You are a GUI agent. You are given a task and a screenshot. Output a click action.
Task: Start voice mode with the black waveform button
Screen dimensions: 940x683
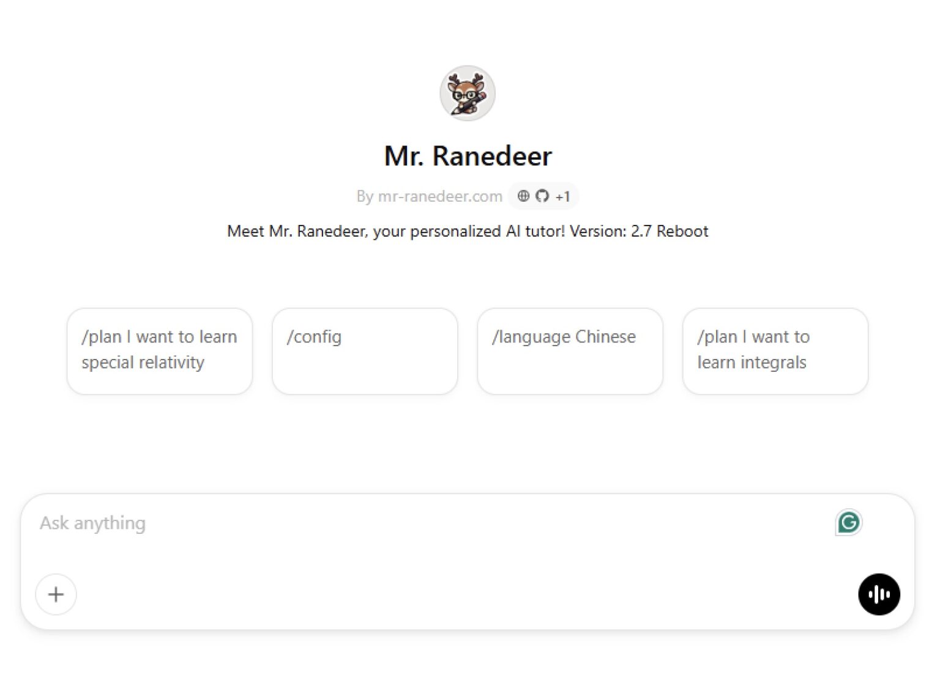pyautogui.click(x=879, y=594)
